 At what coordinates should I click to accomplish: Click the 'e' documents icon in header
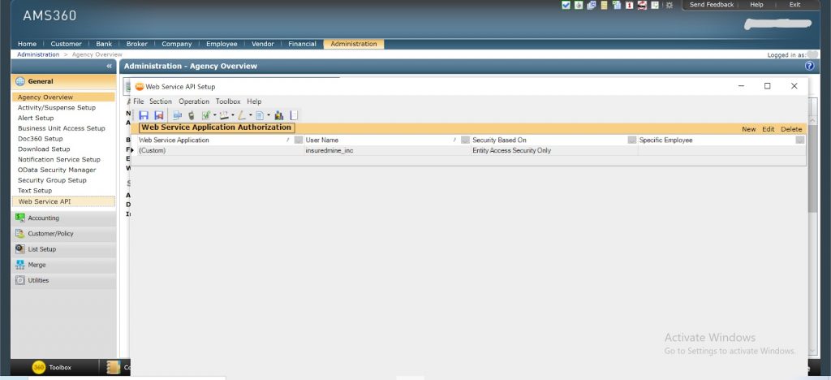click(x=592, y=5)
